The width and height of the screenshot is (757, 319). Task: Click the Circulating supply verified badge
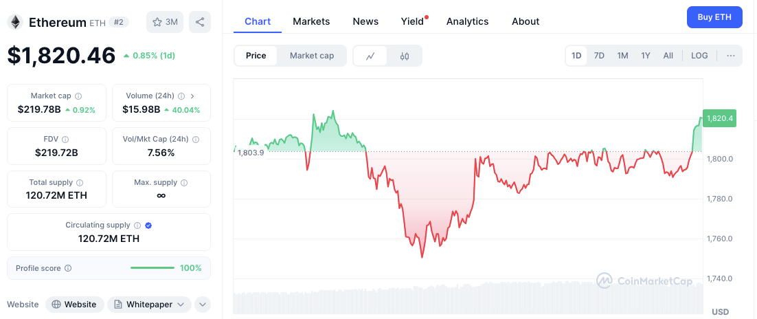(x=148, y=225)
